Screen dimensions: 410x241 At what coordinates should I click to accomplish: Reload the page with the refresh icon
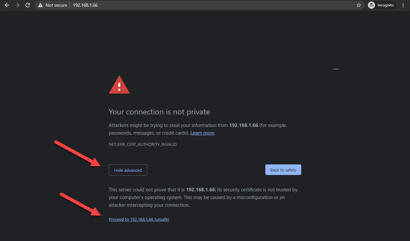coord(28,5)
